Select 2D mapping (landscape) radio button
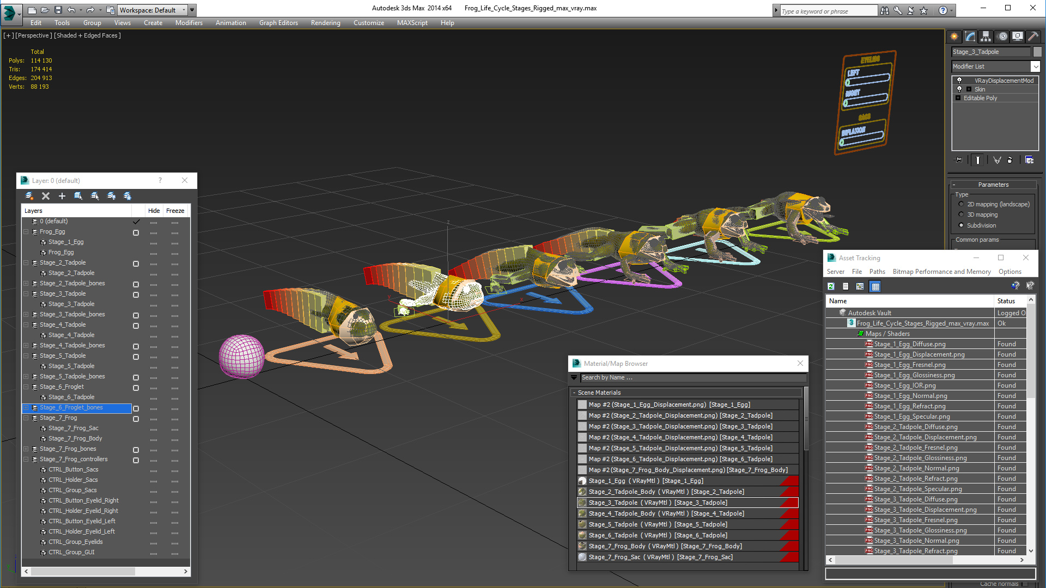This screenshot has height=588, width=1046. (961, 204)
